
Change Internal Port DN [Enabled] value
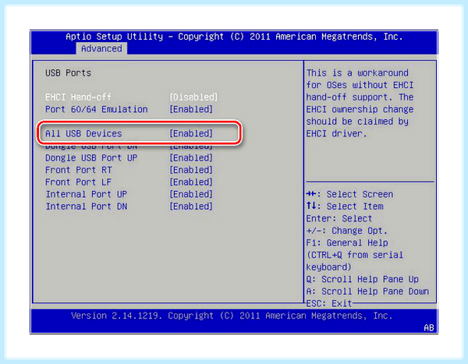[191, 207]
